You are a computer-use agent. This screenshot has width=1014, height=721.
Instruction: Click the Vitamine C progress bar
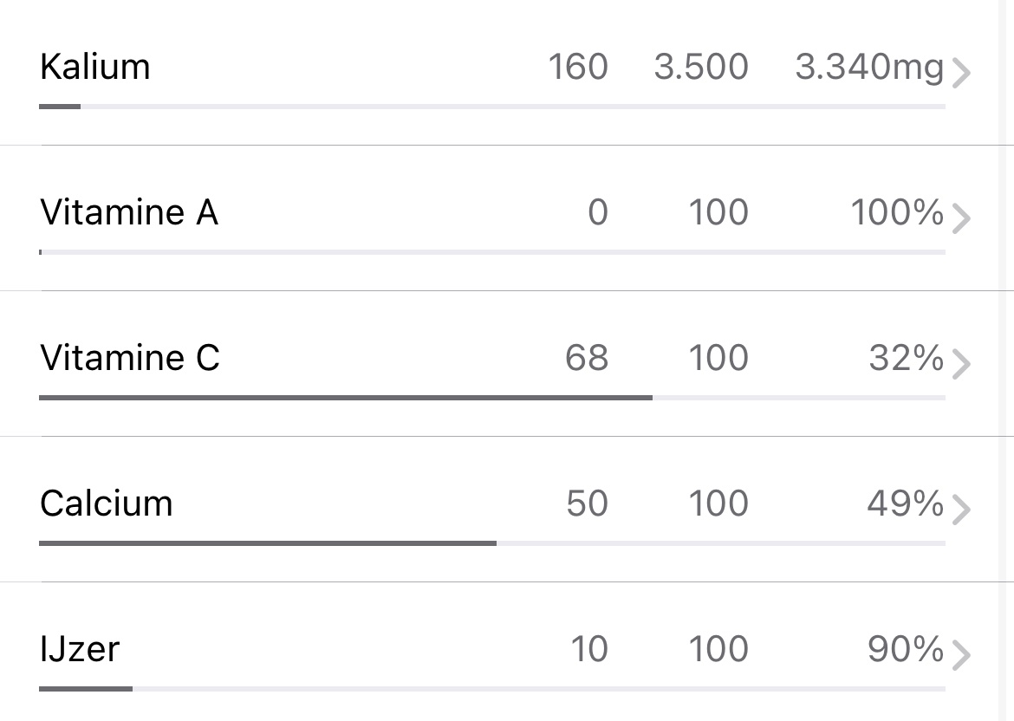[491, 398]
